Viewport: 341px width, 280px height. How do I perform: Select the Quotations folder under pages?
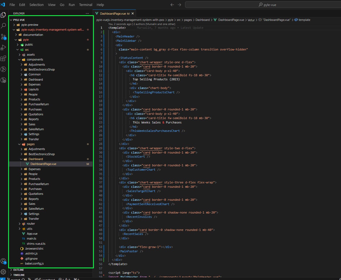pyautogui.click(x=51, y=194)
